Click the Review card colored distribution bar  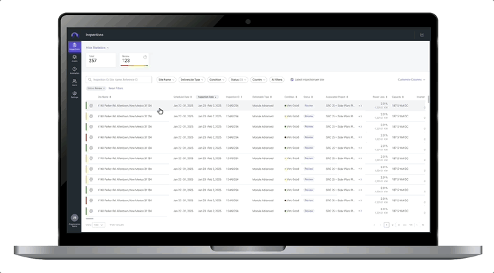pos(134,66)
